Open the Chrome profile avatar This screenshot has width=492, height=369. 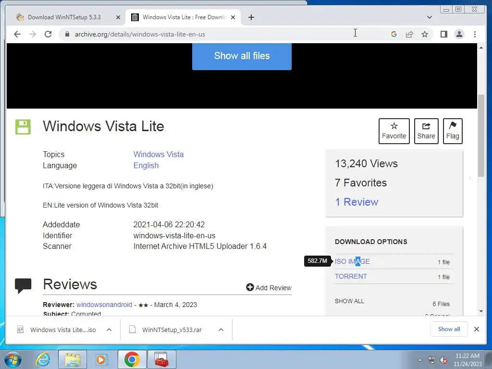(x=459, y=34)
